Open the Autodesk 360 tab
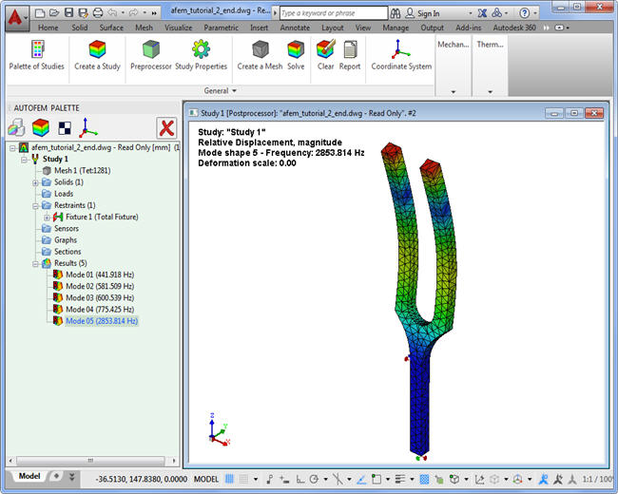The width and height of the screenshot is (618, 494). [x=514, y=28]
